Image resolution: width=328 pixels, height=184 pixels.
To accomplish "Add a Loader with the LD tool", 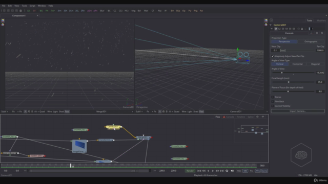I will pos(29,11).
